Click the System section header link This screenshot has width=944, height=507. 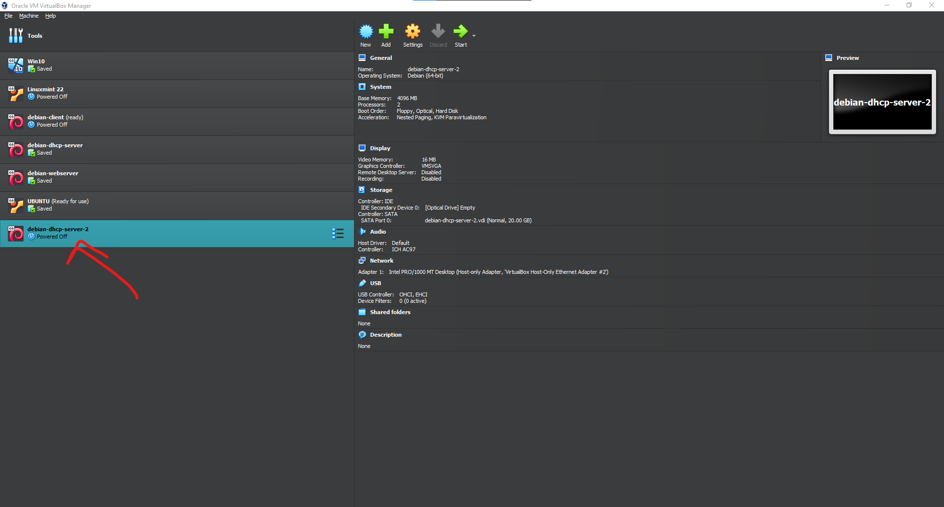coord(381,87)
